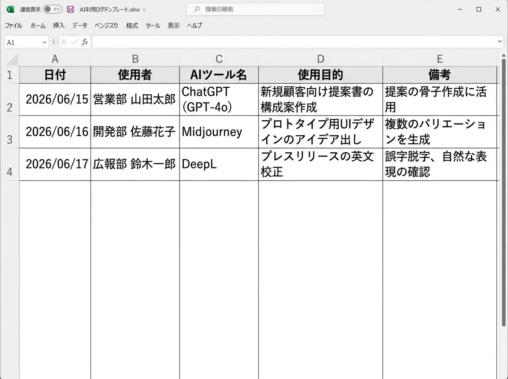The image size is (508, 379).
Task: Open the file name dropdown chevron
Action: 144,9
